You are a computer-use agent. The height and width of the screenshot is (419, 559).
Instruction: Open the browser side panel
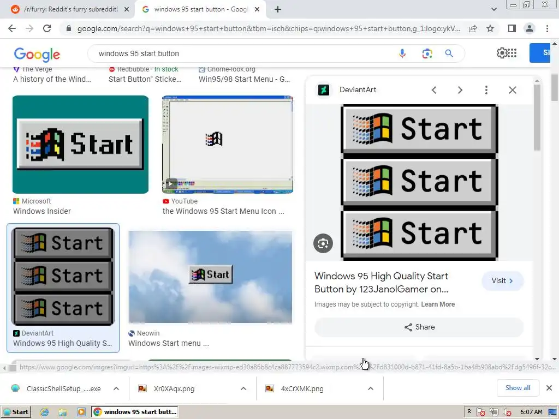[512, 28]
